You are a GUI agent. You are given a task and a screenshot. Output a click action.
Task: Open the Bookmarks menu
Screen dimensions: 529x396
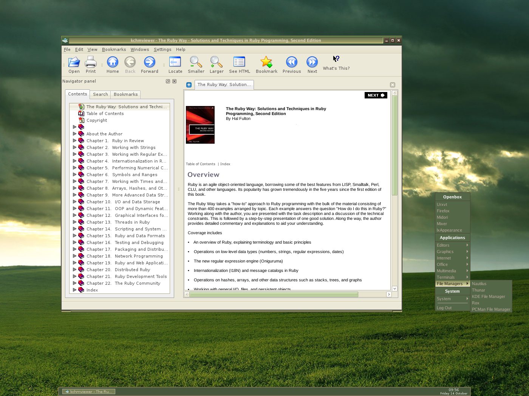(x=114, y=49)
